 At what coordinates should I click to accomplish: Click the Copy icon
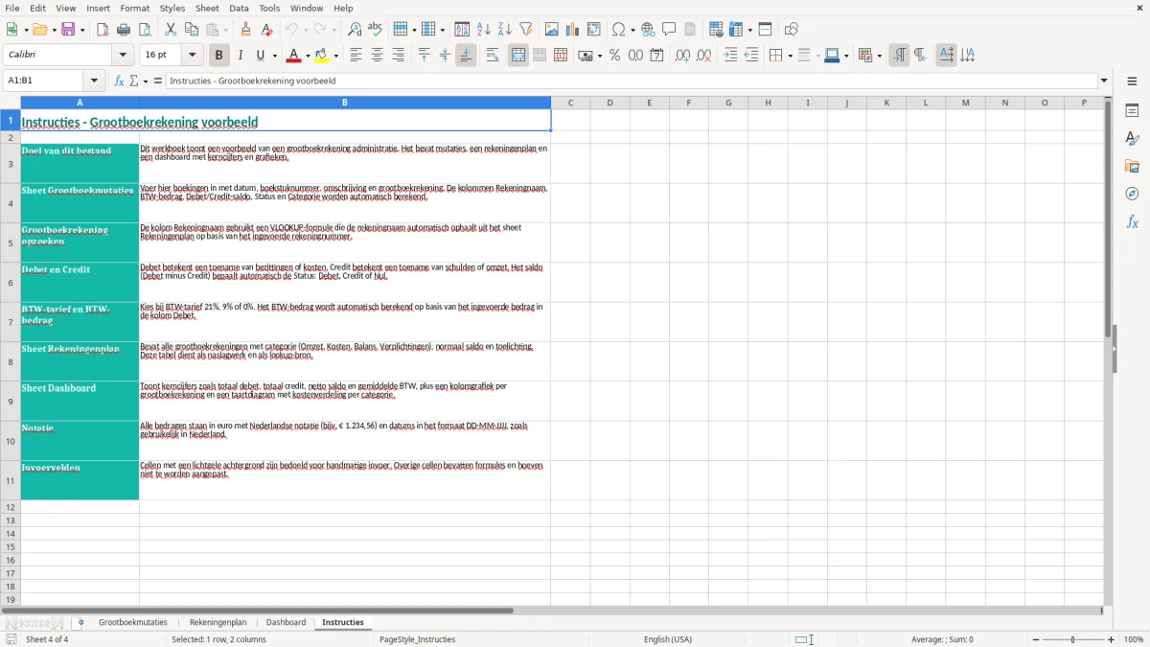[x=192, y=30]
